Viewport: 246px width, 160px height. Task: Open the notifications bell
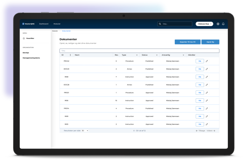click(223, 24)
